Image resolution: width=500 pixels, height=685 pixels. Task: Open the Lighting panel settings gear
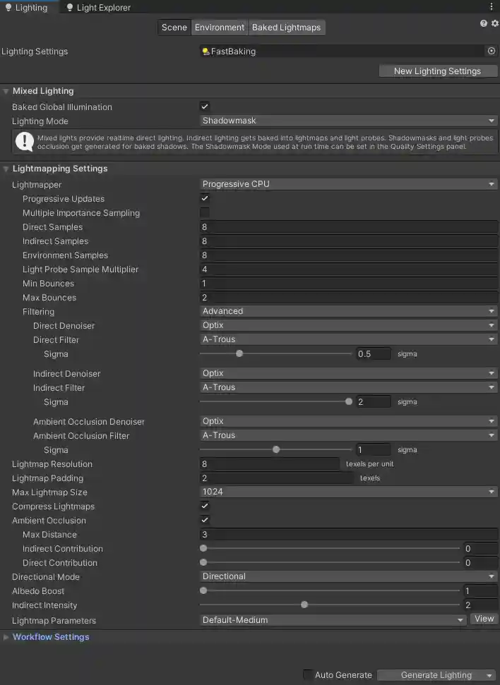click(x=492, y=23)
